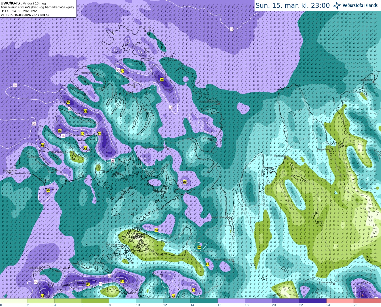Click the legend tick label 16

pyautogui.click(x=219, y=305)
